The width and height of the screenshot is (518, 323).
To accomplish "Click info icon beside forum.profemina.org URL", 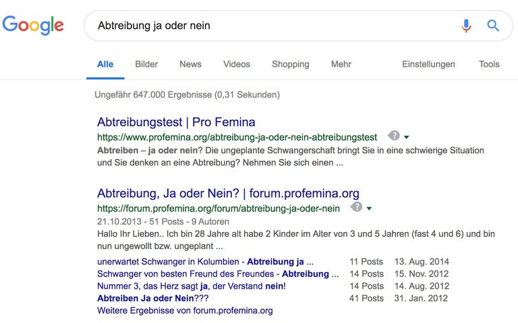I will point(357,207).
